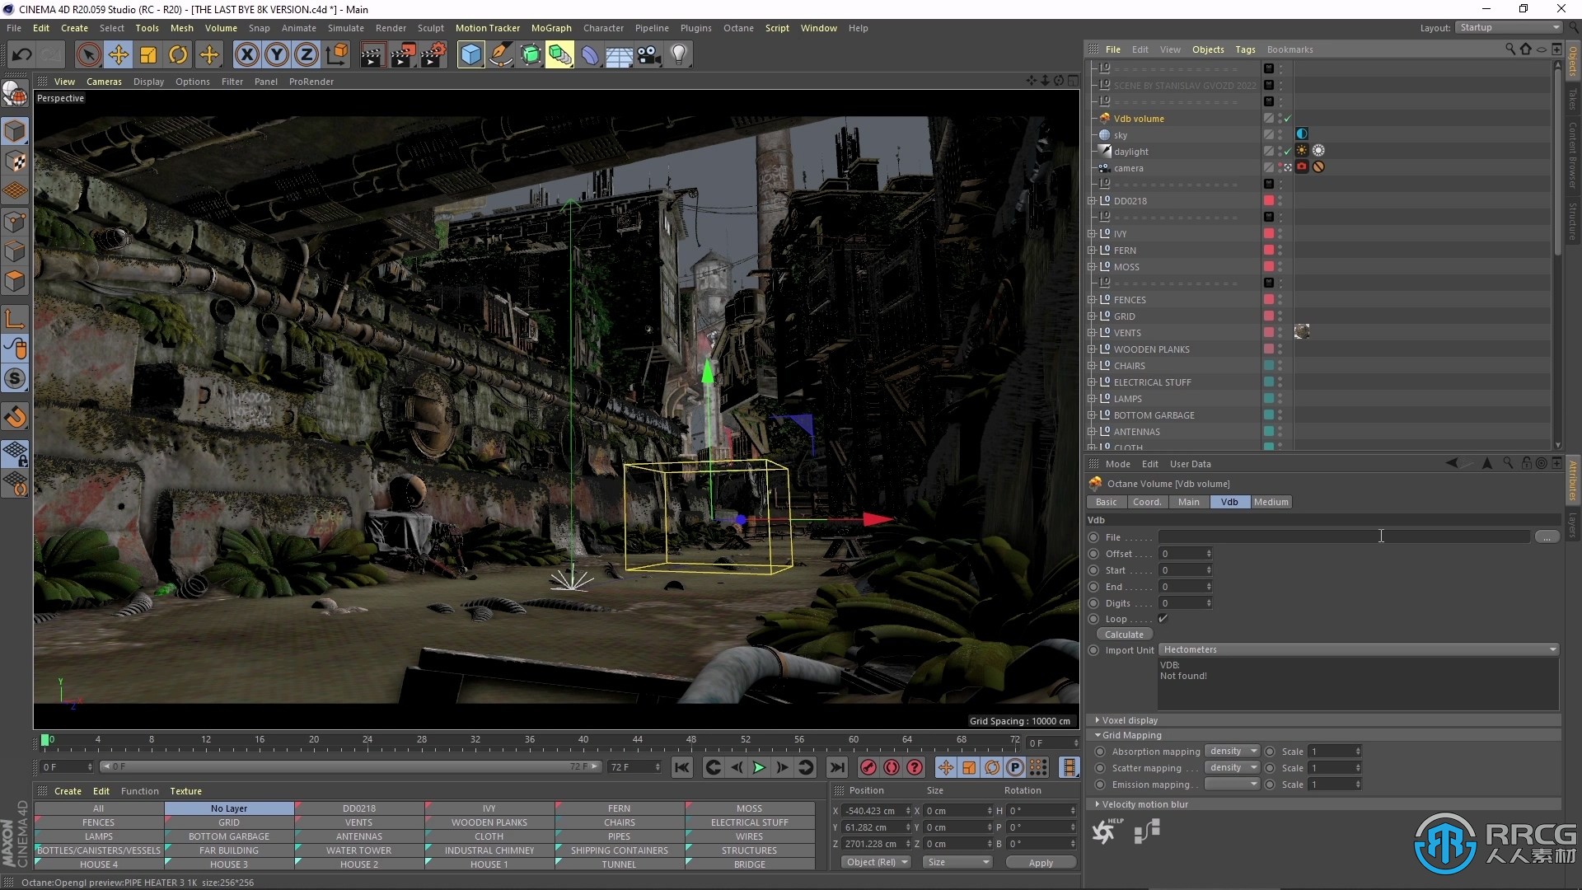
Task: Activate the Rotate tool
Action: click(178, 55)
